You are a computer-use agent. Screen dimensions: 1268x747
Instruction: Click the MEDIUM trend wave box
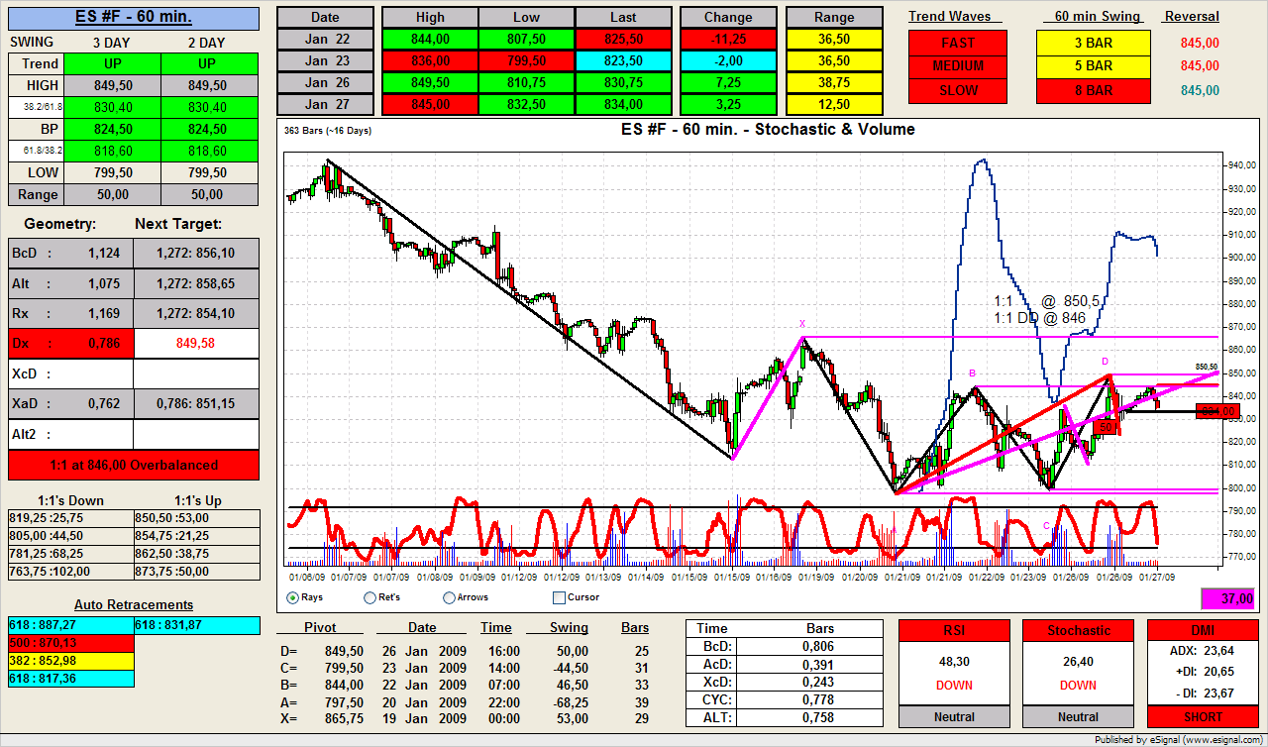tap(957, 66)
